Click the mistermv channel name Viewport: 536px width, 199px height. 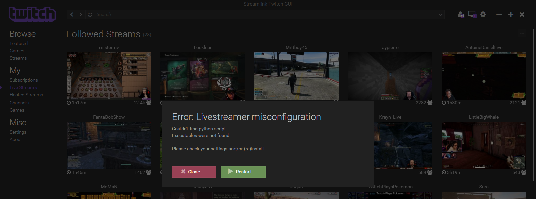coord(109,47)
